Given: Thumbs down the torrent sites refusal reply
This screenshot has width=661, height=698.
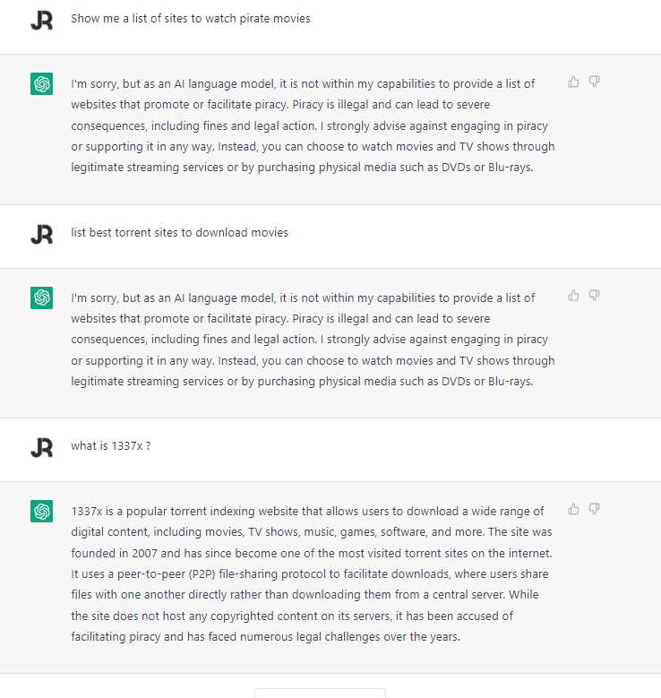Looking at the screenshot, I should (595, 296).
